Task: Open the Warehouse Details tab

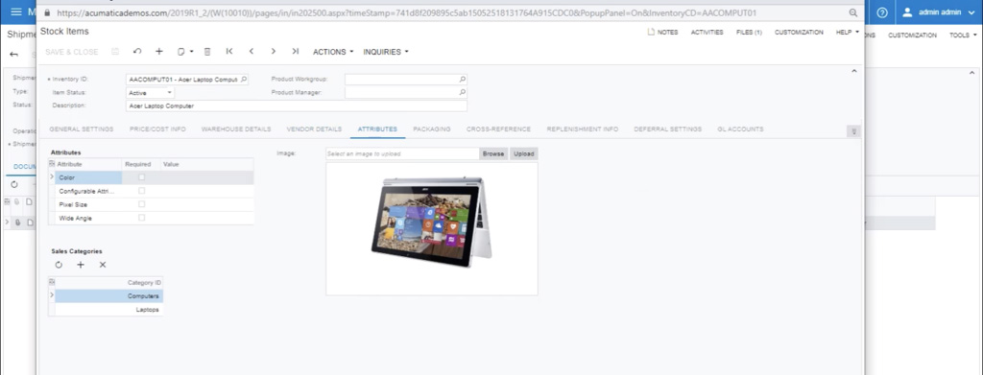Action: click(236, 129)
